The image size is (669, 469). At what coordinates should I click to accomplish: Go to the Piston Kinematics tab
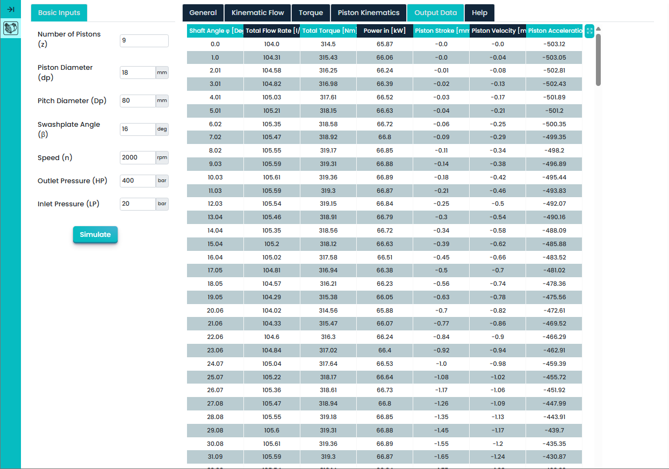pyautogui.click(x=368, y=13)
